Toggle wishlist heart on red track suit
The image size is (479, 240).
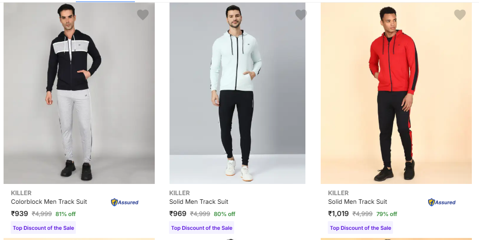[460, 15]
